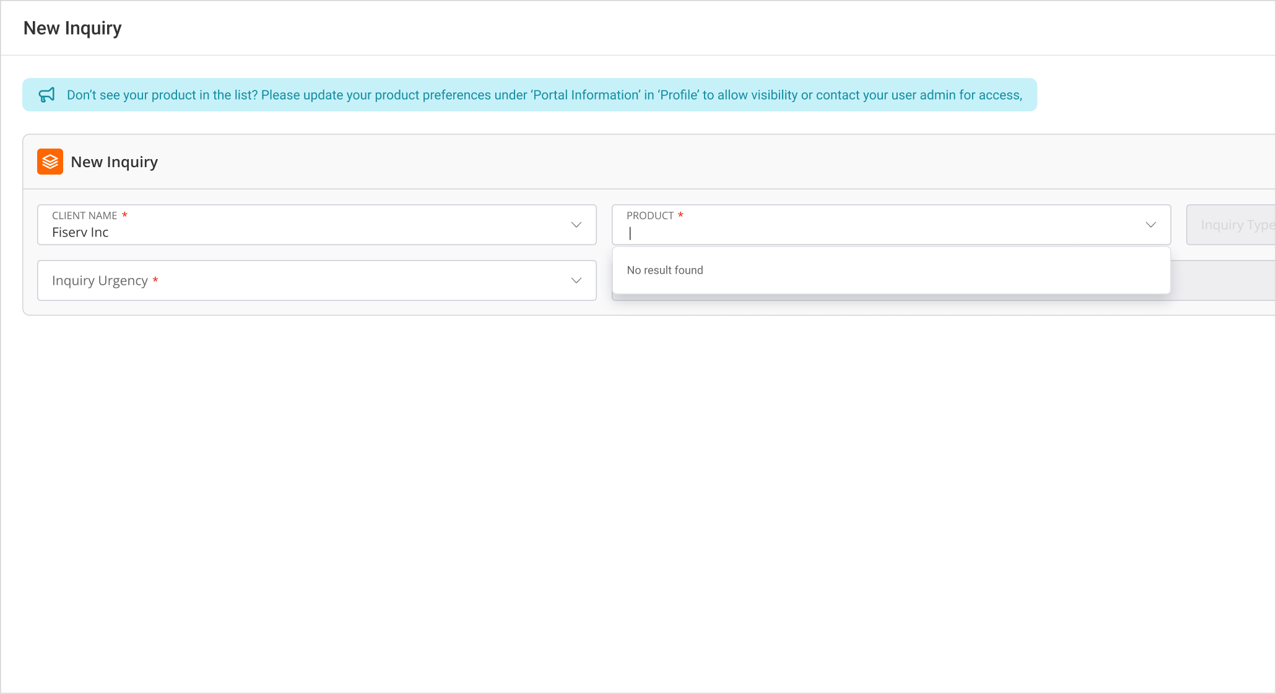Click the Fiserv Inc selected value
Viewport: 1276px width, 694px height.
tap(80, 233)
